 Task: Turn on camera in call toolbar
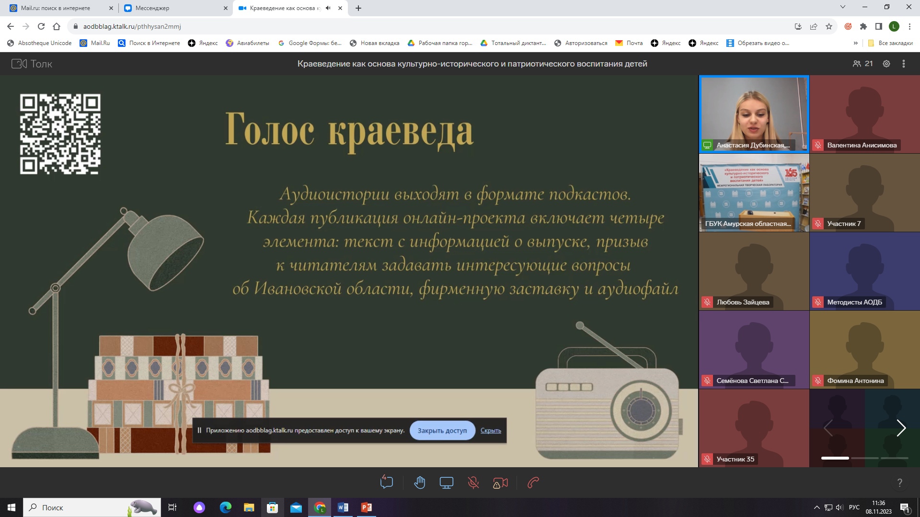point(500,483)
